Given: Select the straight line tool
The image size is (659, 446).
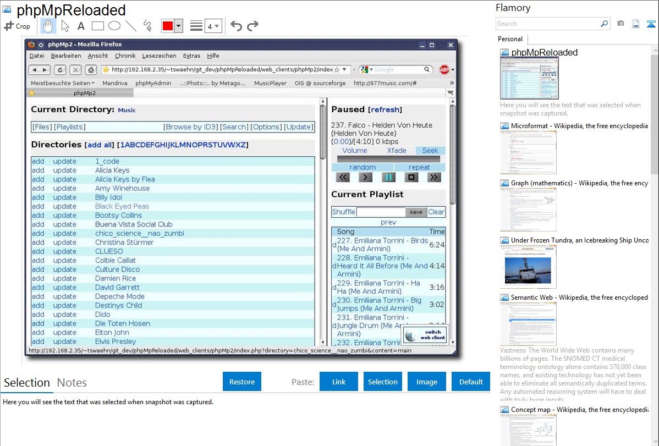Looking at the screenshot, I should [131, 26].
